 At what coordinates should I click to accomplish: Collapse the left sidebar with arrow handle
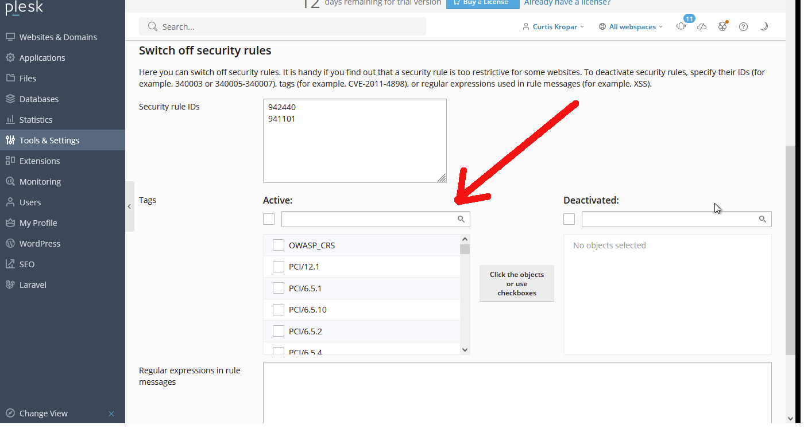click(130, 206)
